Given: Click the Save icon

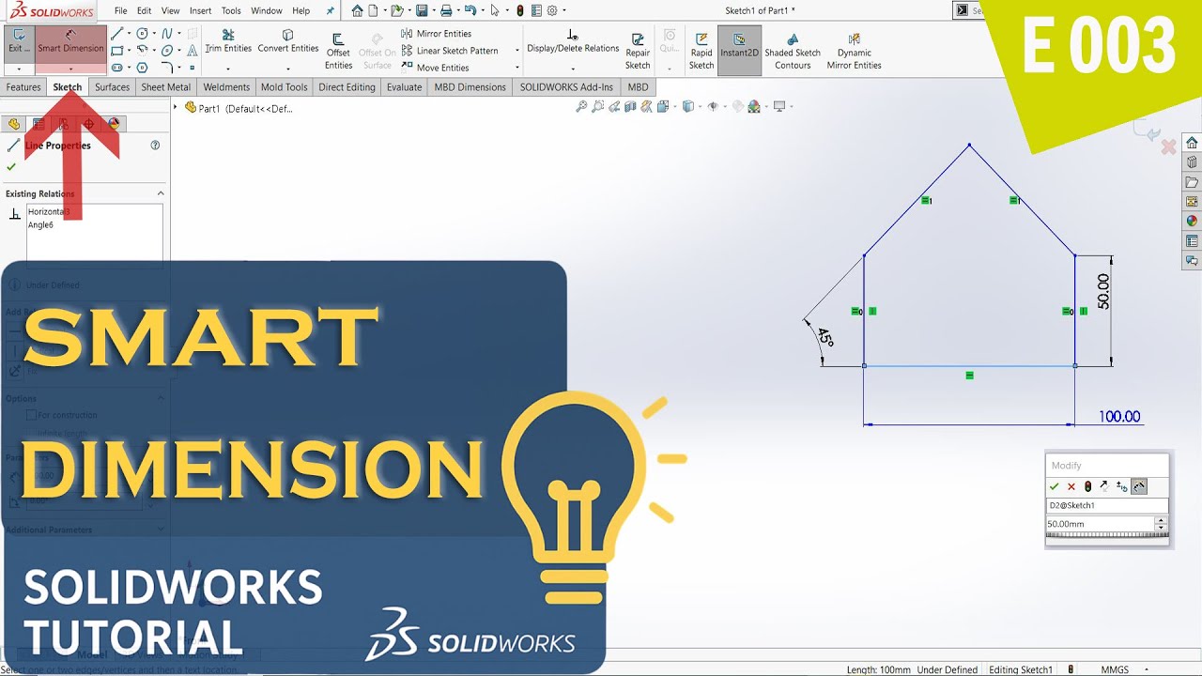Looking at the screenshot, I should click(x=422, y=10).
